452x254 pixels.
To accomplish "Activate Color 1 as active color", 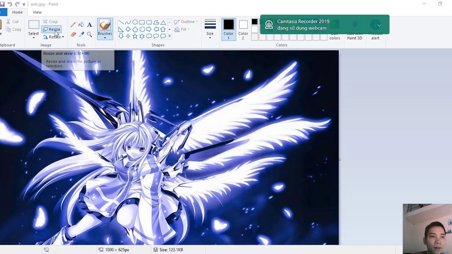I will pos(228,29).
